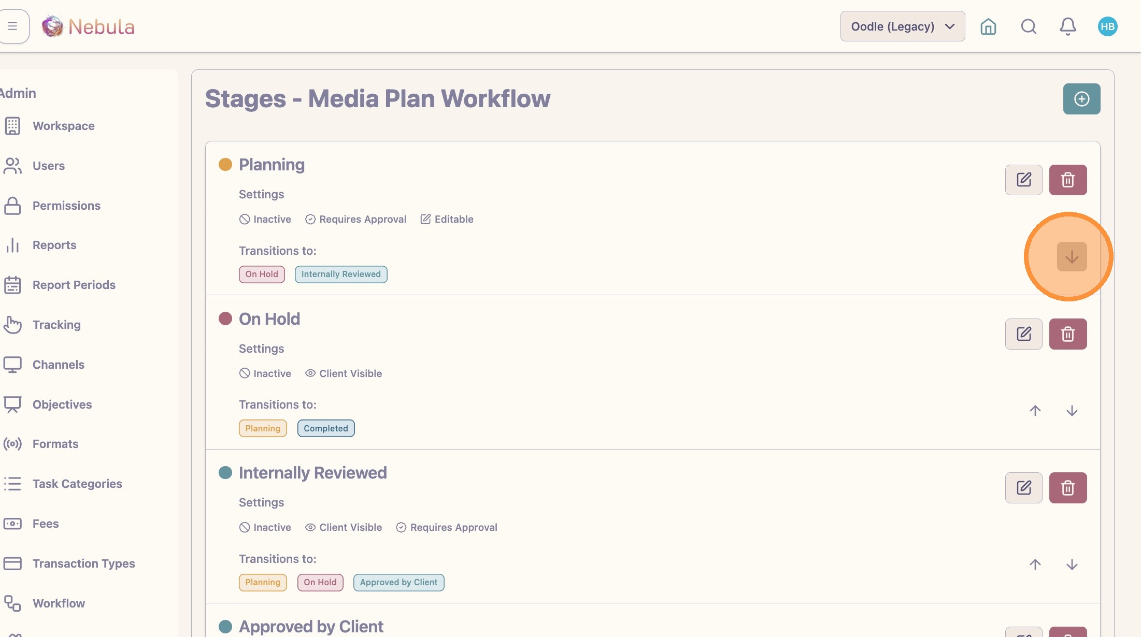Edit the On Hold stage

point(1023,334)
